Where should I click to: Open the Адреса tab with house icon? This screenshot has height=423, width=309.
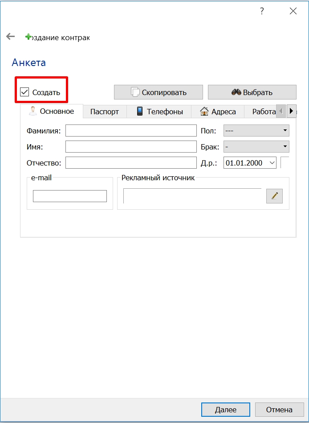pyautogui.click(x=217, y=112)
